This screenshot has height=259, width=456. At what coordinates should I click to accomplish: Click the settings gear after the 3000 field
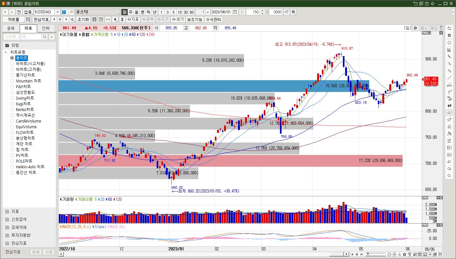[x=293, y=12]
